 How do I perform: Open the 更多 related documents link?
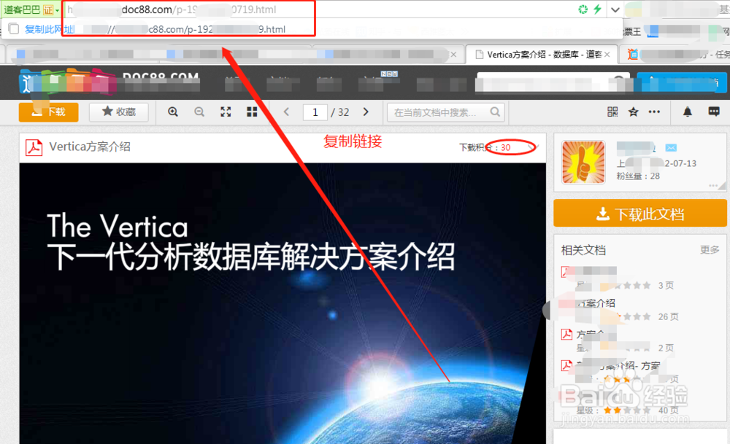(x=710, y=250)
